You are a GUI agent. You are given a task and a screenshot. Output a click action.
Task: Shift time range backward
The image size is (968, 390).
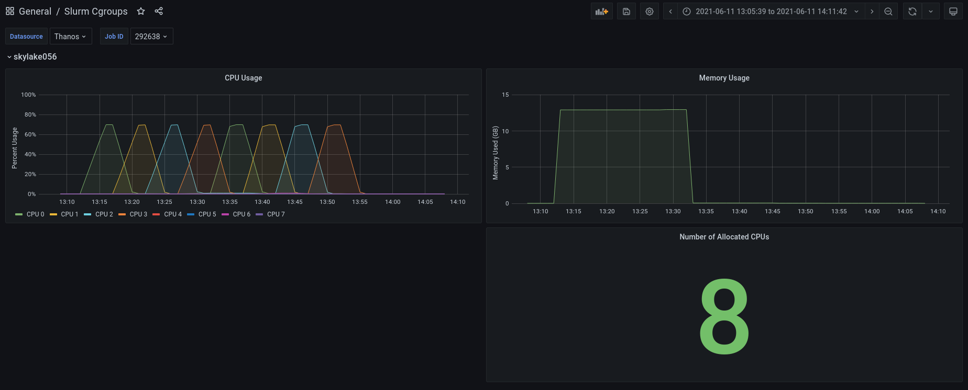point(670,12)
